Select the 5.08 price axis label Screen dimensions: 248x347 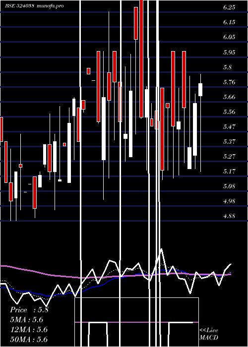click(229, 186)
